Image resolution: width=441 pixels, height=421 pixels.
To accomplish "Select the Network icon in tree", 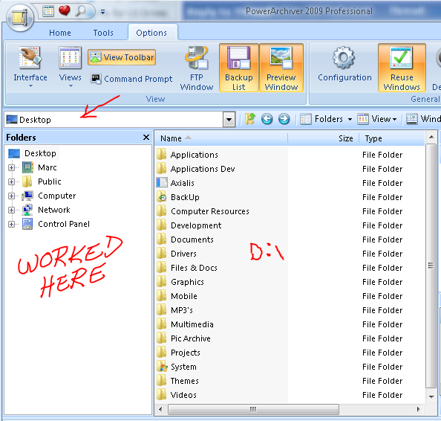I will pyautogui.click(x=27, y=210).
